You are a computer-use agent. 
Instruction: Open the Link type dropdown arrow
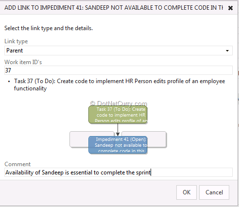227,51
